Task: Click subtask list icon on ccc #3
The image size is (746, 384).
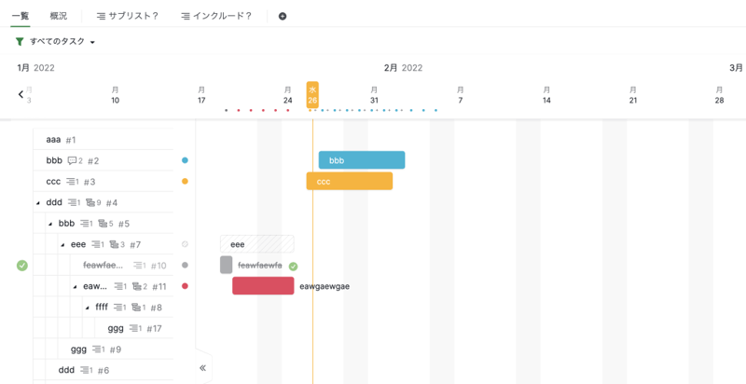Action: pyautogui.click(x=72, y=182)
